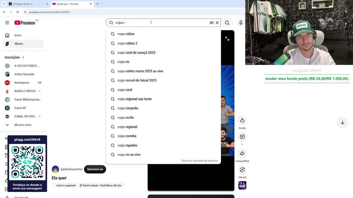Select suggestion "copa ruropolis"

pos(163,108)
